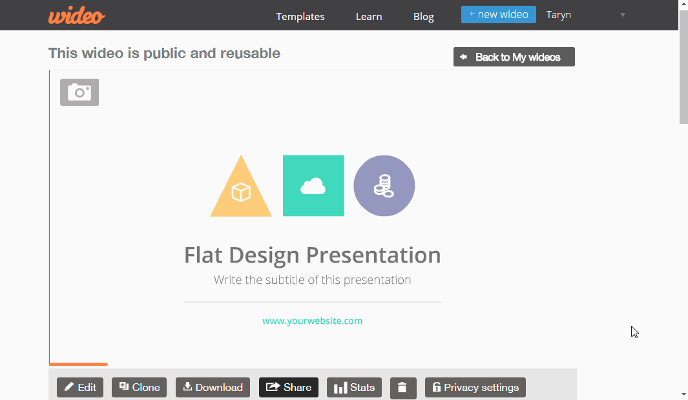Click the page scrollbar down arrow

[x=683, y=394]
